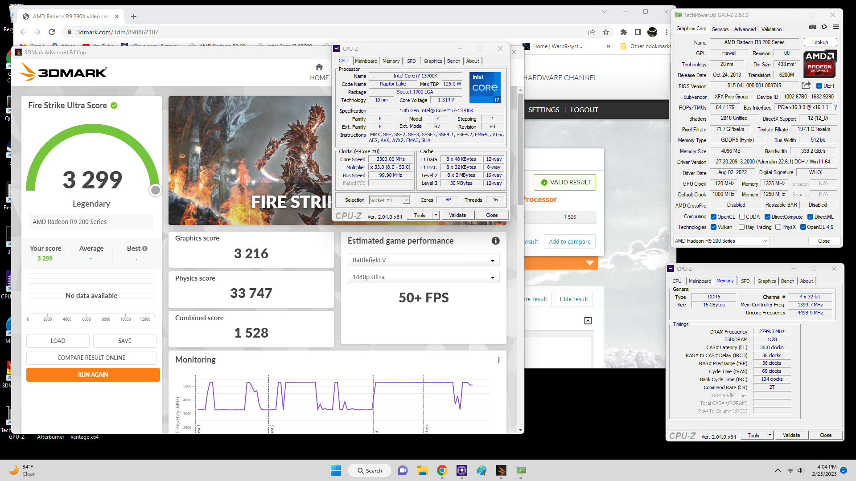Toggle the Chrome side panel icon
This screenshot has width=856, height=481.
point(638,32)
